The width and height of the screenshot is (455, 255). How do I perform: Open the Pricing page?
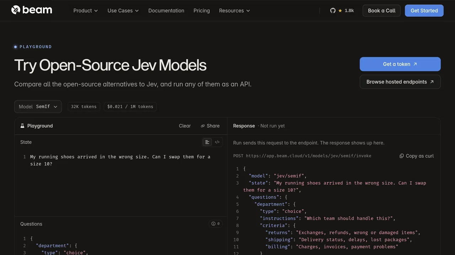pyautogui.click(x=202, y=11)
